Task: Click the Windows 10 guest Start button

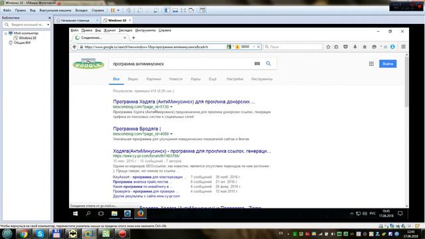Action: pyautogui.click(x=75, y=214)
